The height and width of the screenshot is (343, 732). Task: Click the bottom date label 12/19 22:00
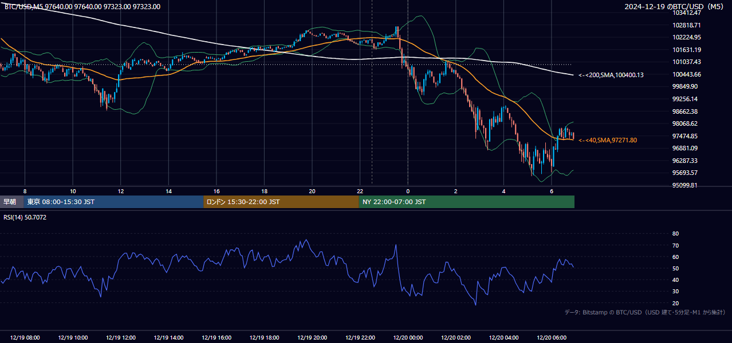coord(360,338)
